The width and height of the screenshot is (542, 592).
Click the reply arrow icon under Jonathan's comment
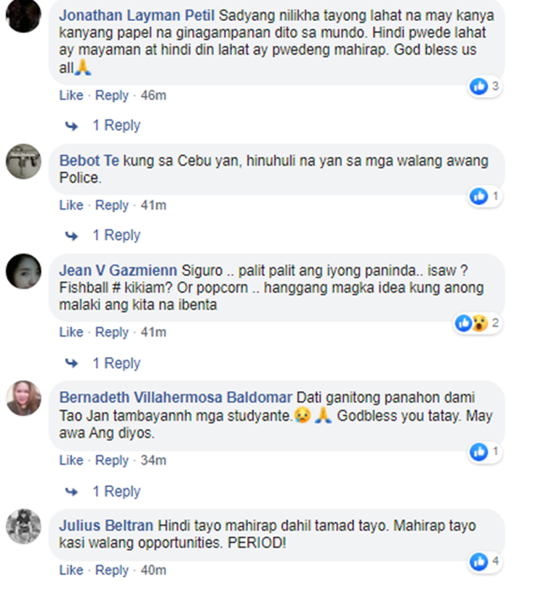click(x=72, y=126)
